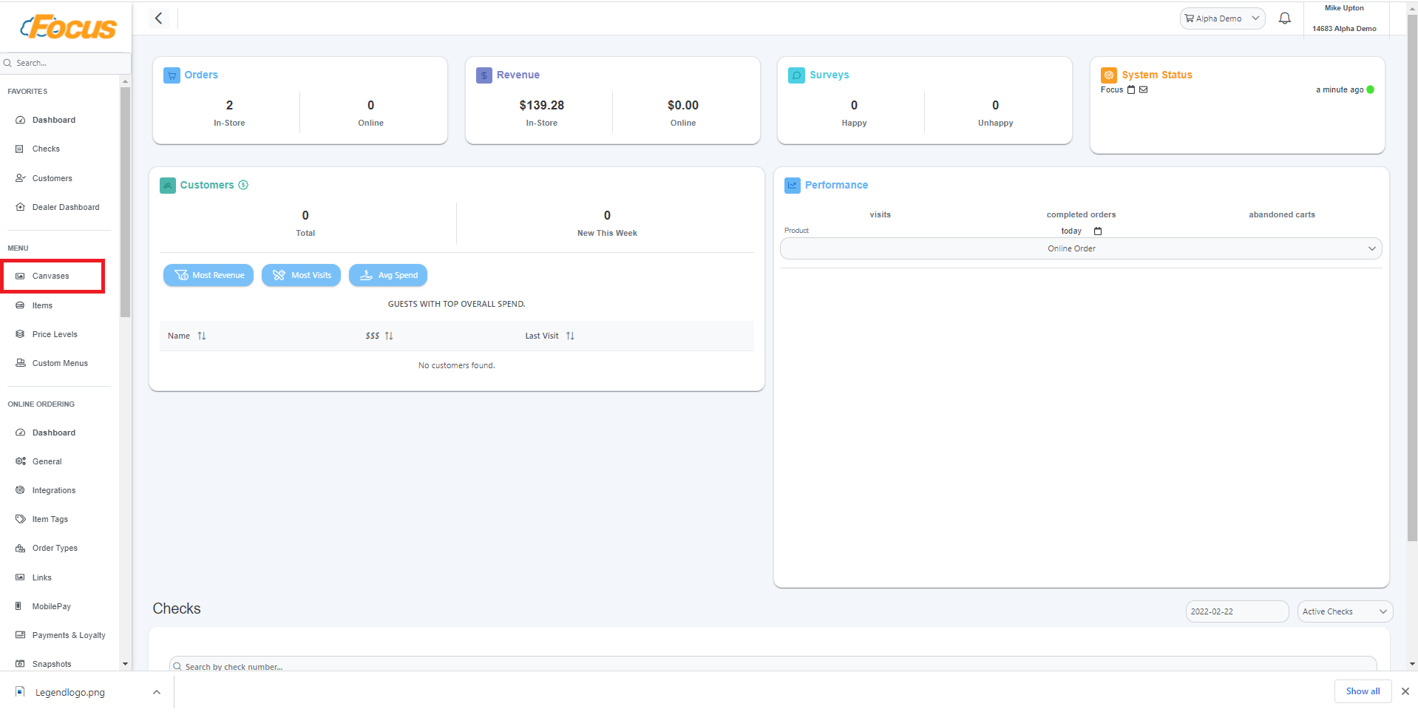This screenshot has width=1418, height=712.
Task: Open MobilePay settings
Action: pos(51,606)
